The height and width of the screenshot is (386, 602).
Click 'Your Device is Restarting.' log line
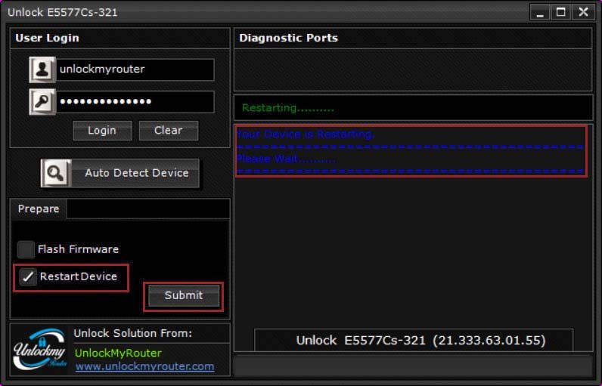pyautogui.click(x=306, y=134)
